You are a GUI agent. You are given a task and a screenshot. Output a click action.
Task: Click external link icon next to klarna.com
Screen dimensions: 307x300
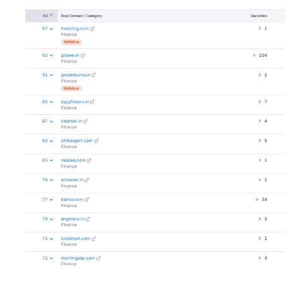[x=87, y=200]
